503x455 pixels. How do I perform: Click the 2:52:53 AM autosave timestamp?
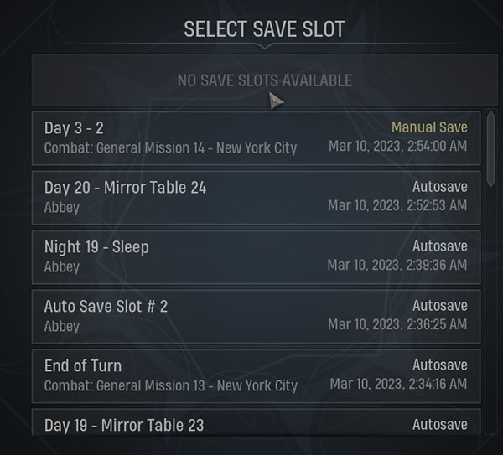pos(397,205)
